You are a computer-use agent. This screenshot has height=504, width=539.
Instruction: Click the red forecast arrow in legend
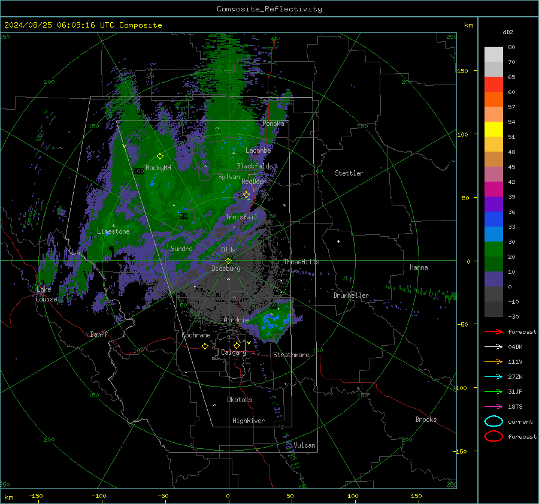coord(493,331)
